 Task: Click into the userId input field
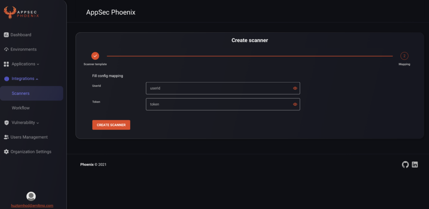pyautogui.click(x=223, y=88)
